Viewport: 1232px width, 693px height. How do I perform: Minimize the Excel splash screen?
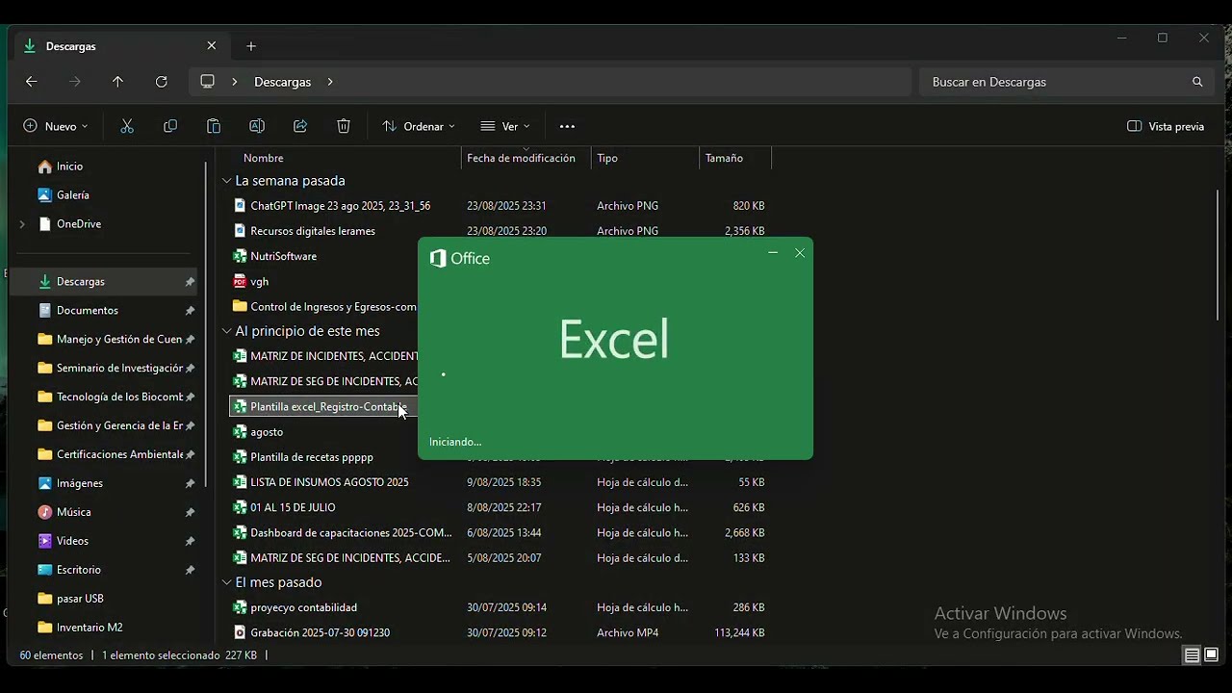click(773, 252)
